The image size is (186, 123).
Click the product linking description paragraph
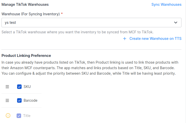point(90,68)
